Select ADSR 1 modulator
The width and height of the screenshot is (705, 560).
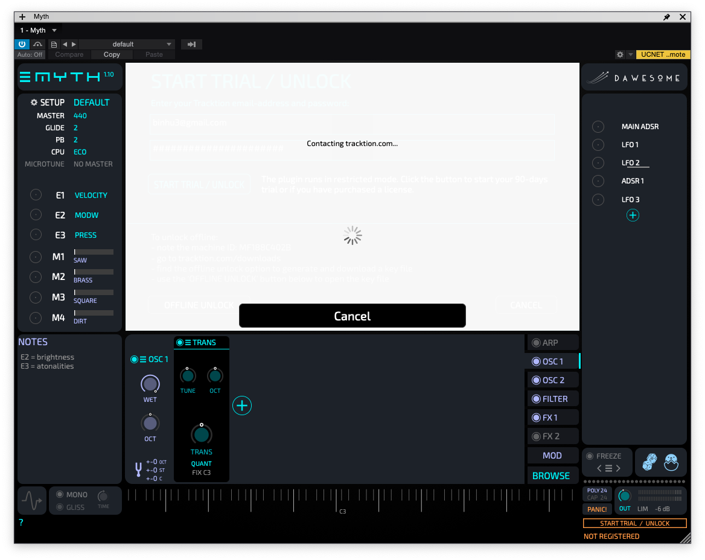point(633,180)
